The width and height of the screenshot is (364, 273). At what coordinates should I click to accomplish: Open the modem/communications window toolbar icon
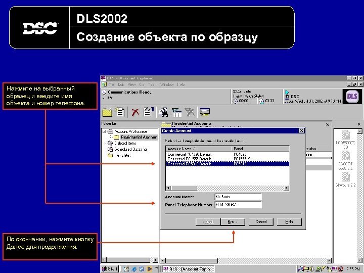(x=205, y=112)
